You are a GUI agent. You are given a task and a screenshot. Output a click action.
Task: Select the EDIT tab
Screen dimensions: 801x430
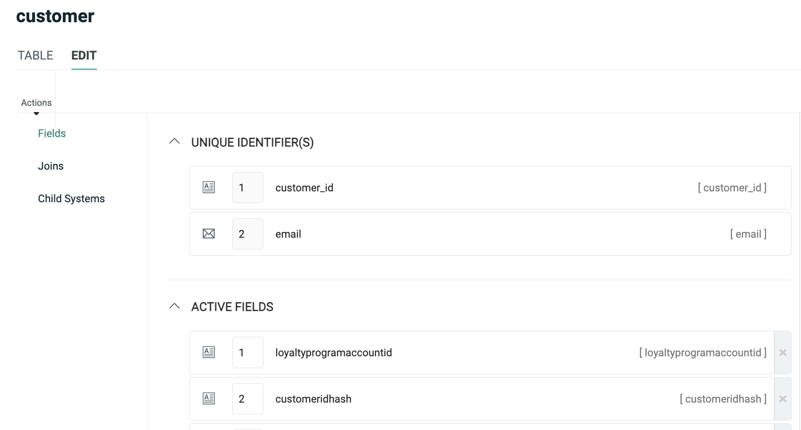point(84,56)
